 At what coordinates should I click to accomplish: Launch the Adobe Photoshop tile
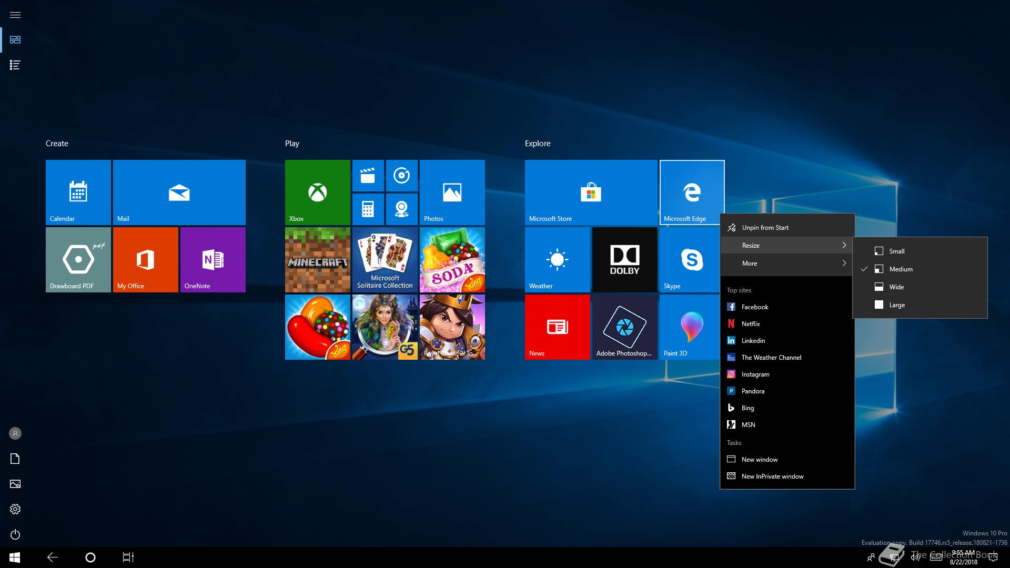pos(624,327)
